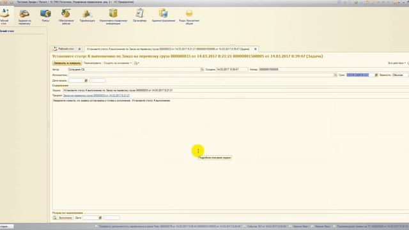Open Яндекс Консалтинг общие section
409x230 pixels.
click(x=189, y=17)
